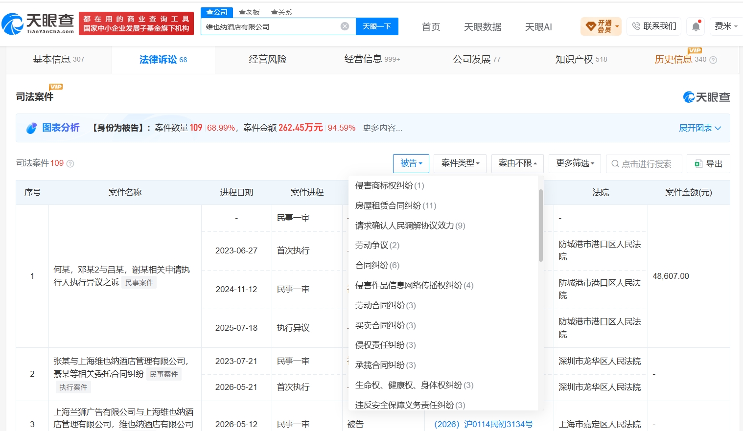Open 天眼数据 in the top navigation
The height and width of the screenshot is (431, 743).
tap(483, 27)
